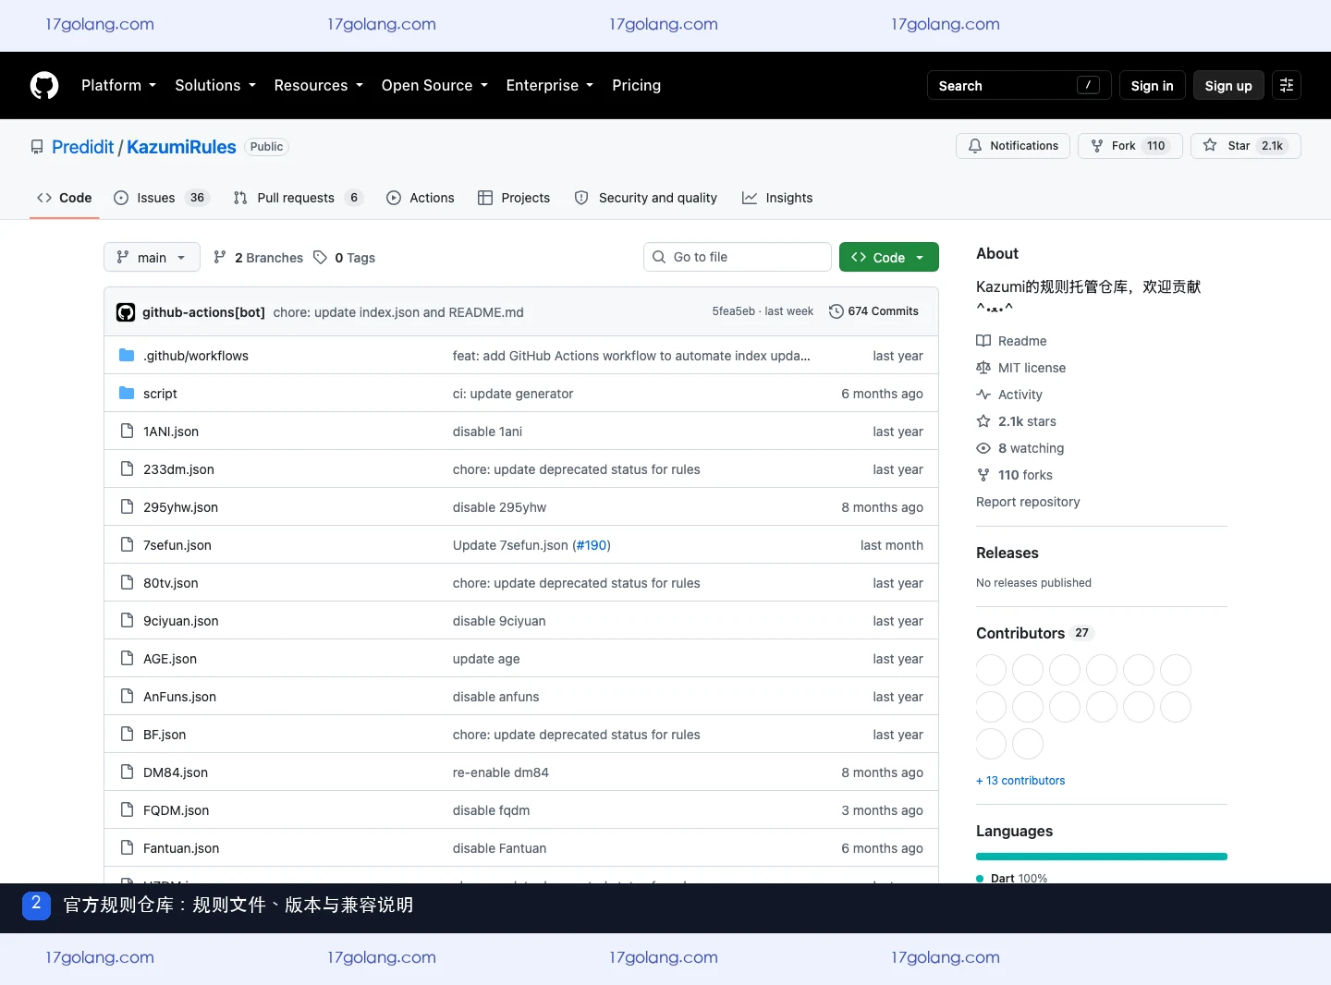The height and width of the screenshot is (985, 1331).
Task: Switch to the Insights tab
Action: 777,198
